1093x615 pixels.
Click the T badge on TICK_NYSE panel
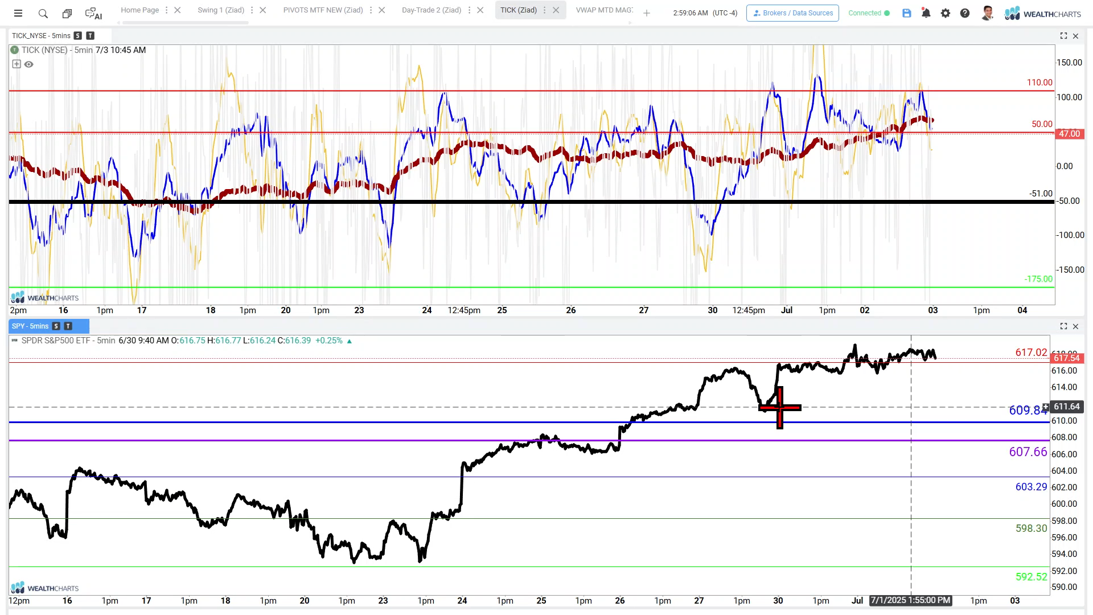pos(90,36)
